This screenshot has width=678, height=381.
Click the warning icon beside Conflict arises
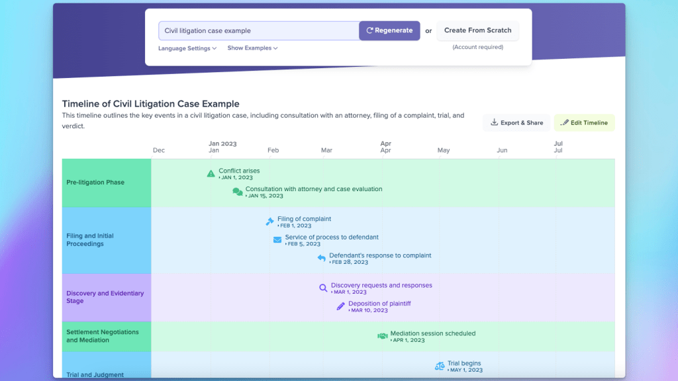(x=211, y=174)
